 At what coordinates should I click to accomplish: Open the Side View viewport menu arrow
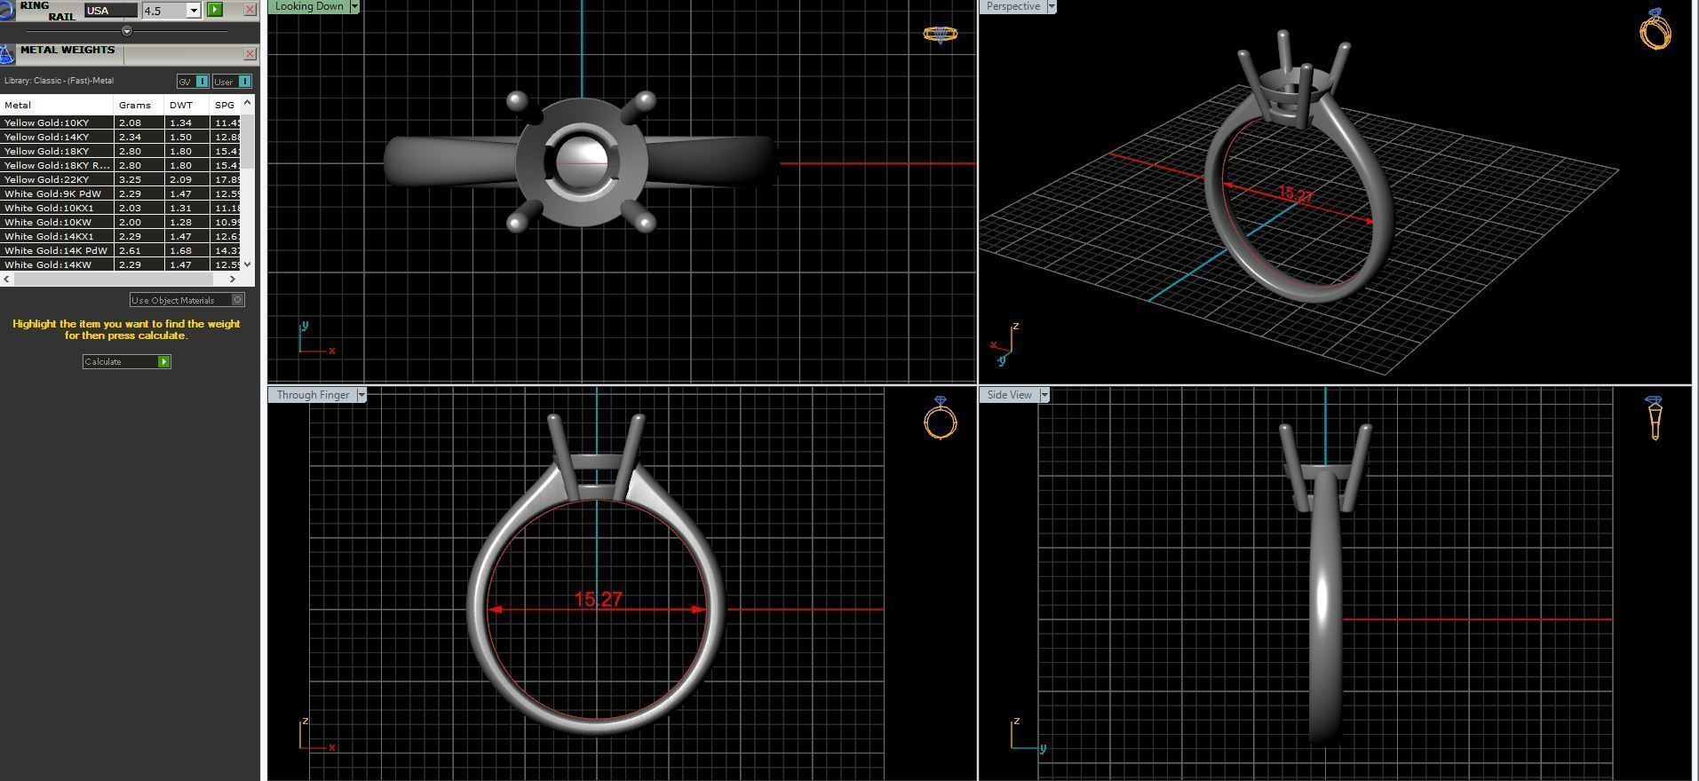click(x=1044, y=395)
